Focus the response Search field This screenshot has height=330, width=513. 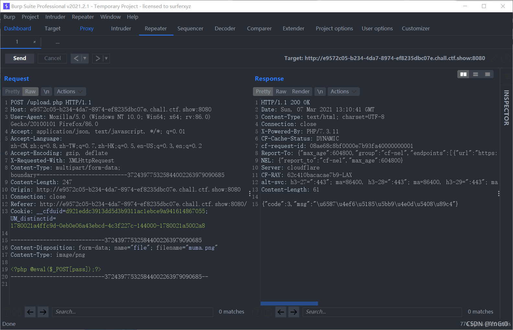[x=382, y=312]
